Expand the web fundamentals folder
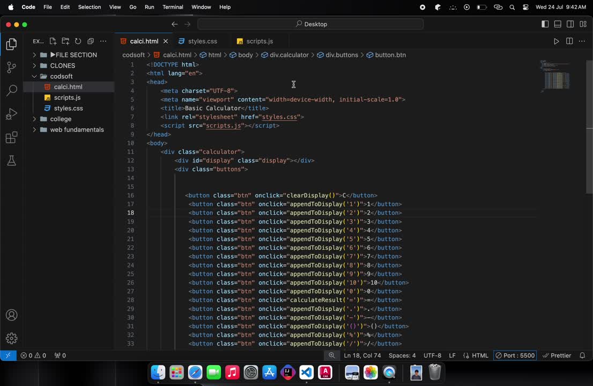The width and height of the screenshot is (593, 386). 69,129
